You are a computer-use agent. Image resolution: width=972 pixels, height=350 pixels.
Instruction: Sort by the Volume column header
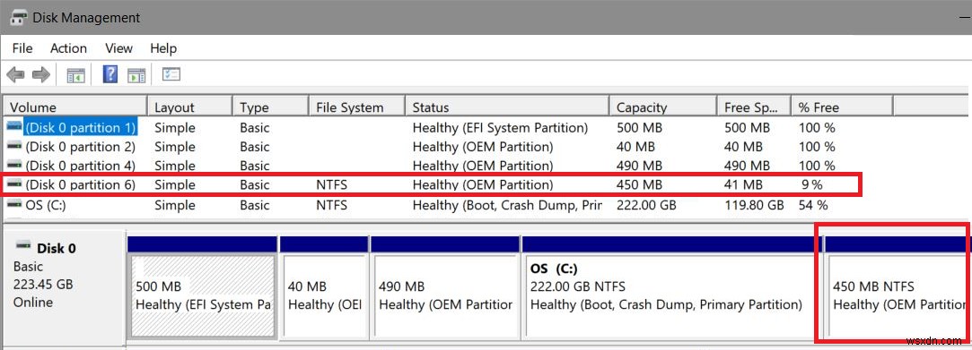(75, 107)
